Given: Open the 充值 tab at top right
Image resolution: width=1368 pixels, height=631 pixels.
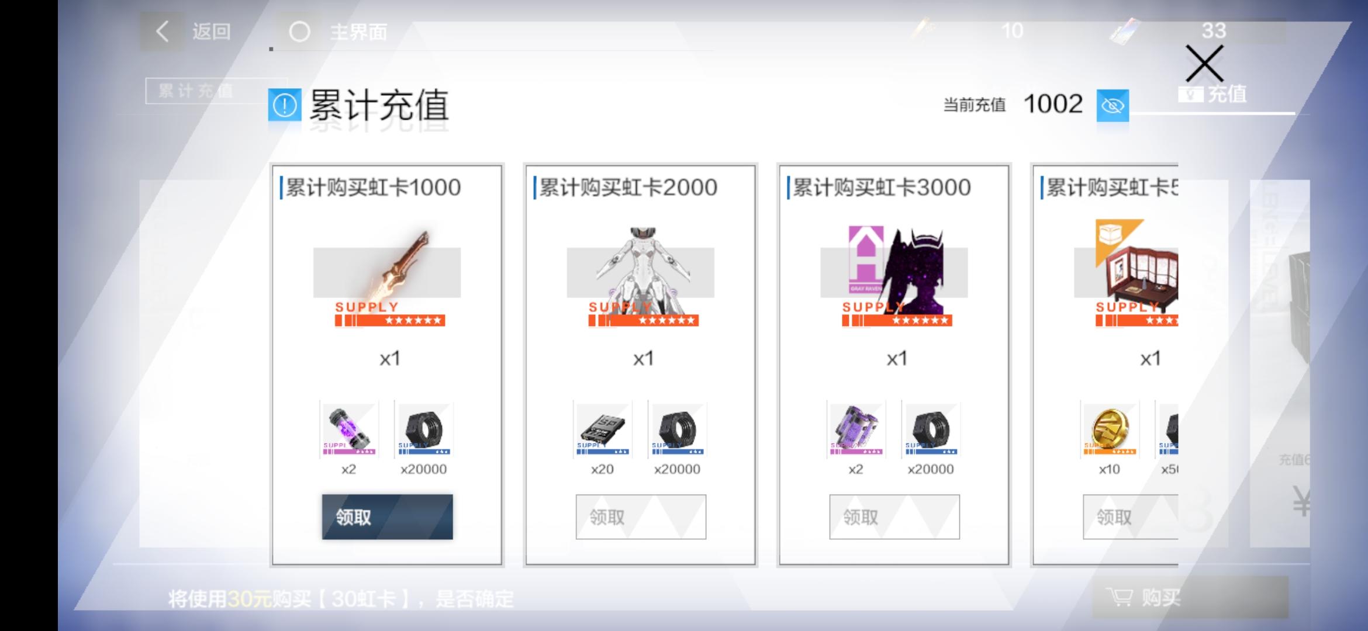Looking at the screenshot, I should [x=1214, y=94].
